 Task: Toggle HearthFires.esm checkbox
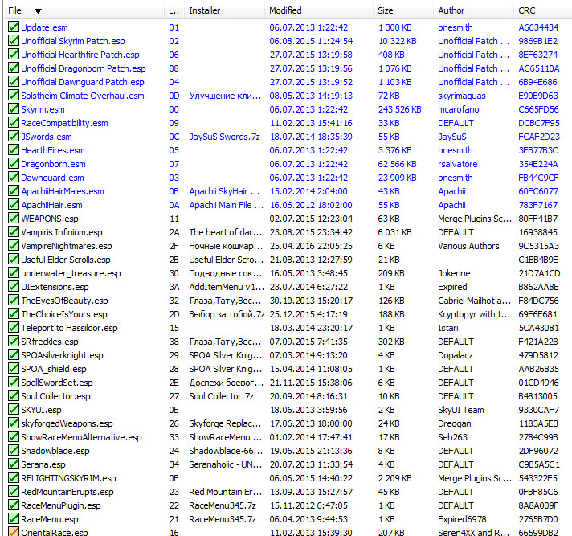(14, 150)
